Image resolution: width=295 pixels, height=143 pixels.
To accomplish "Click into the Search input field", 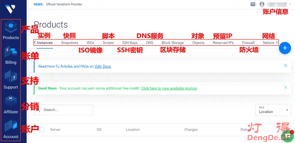I will 66,110.
